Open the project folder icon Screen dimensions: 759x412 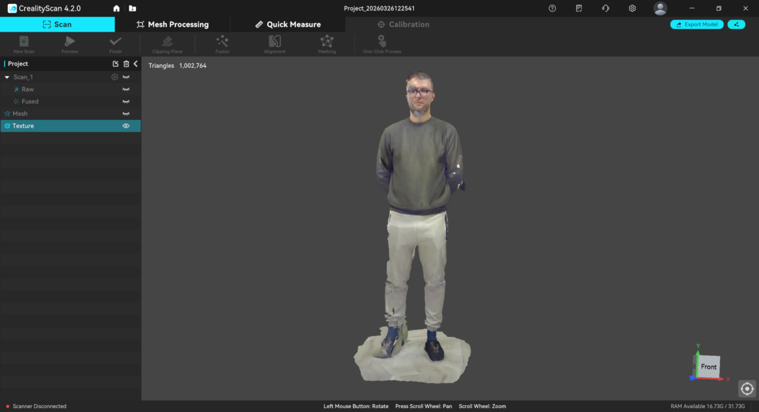tap(133, 9)
